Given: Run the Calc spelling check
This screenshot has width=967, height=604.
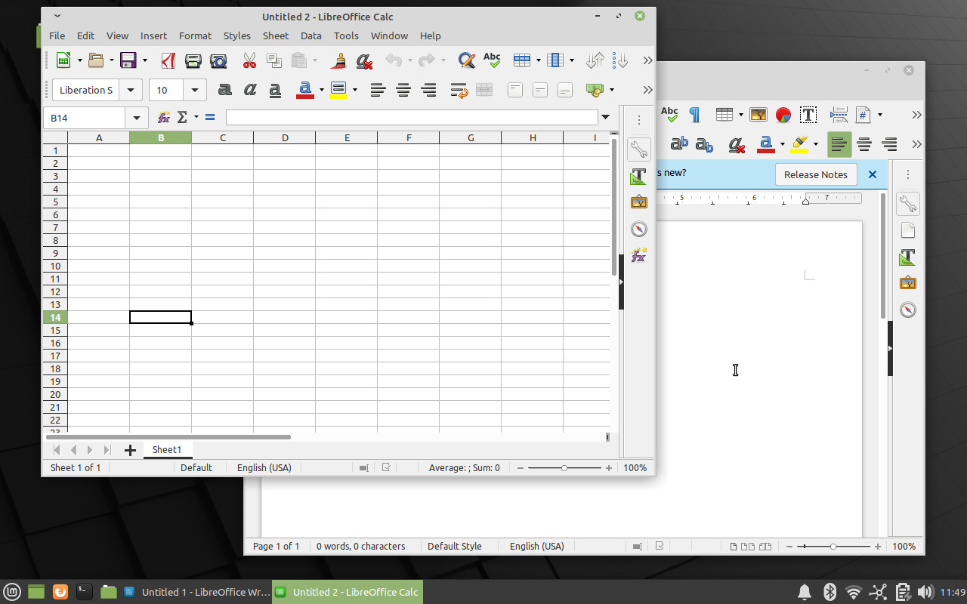Looking at the screenshot, I should [x=492, y=60].
